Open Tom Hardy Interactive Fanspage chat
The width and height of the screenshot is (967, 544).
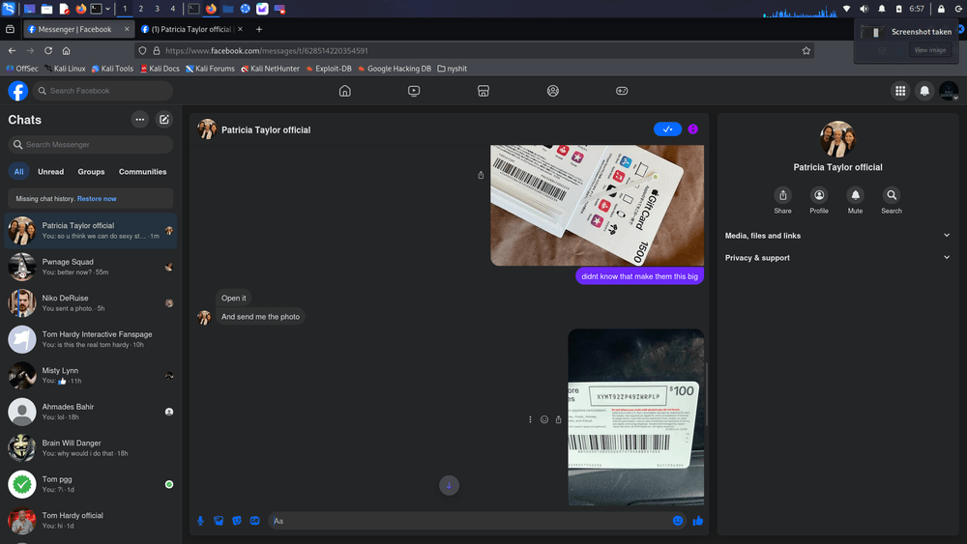pos(91,339)
